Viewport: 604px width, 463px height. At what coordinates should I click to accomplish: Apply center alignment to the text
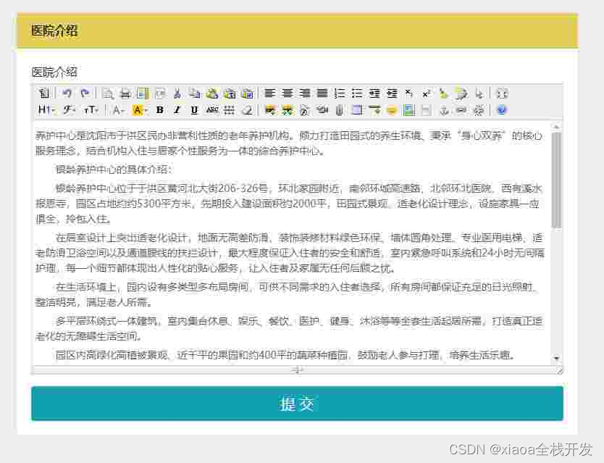288,93
